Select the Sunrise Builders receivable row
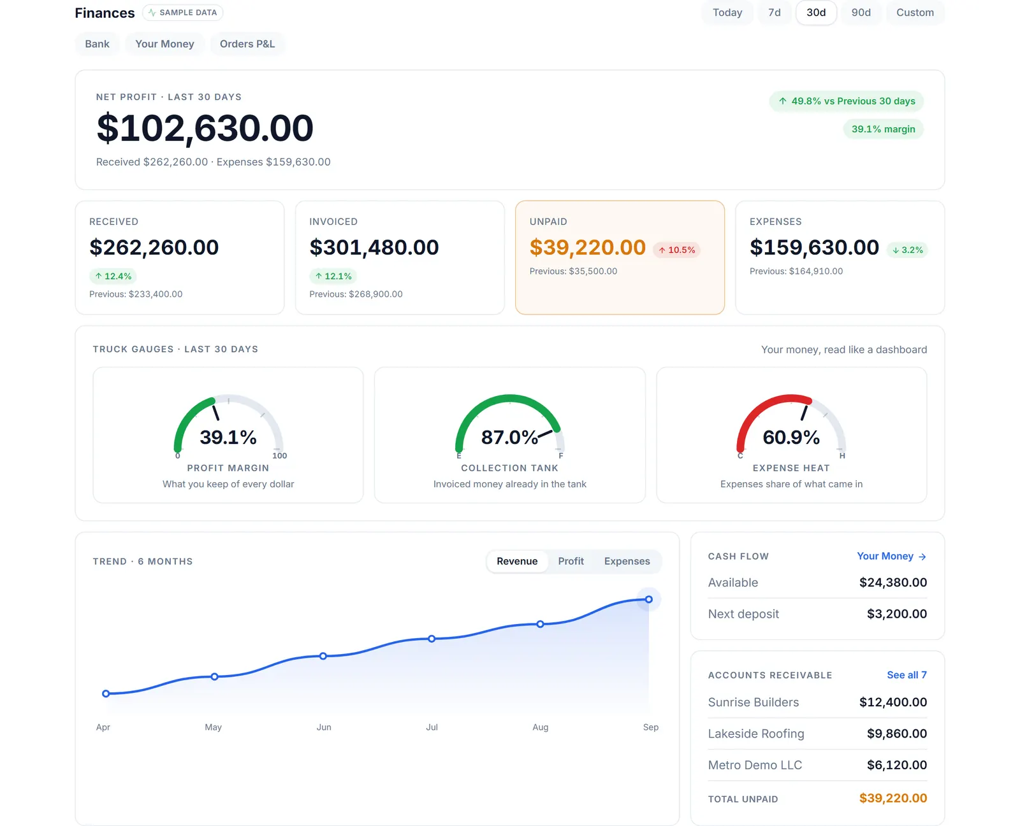1020x826 pixels. 817,702
